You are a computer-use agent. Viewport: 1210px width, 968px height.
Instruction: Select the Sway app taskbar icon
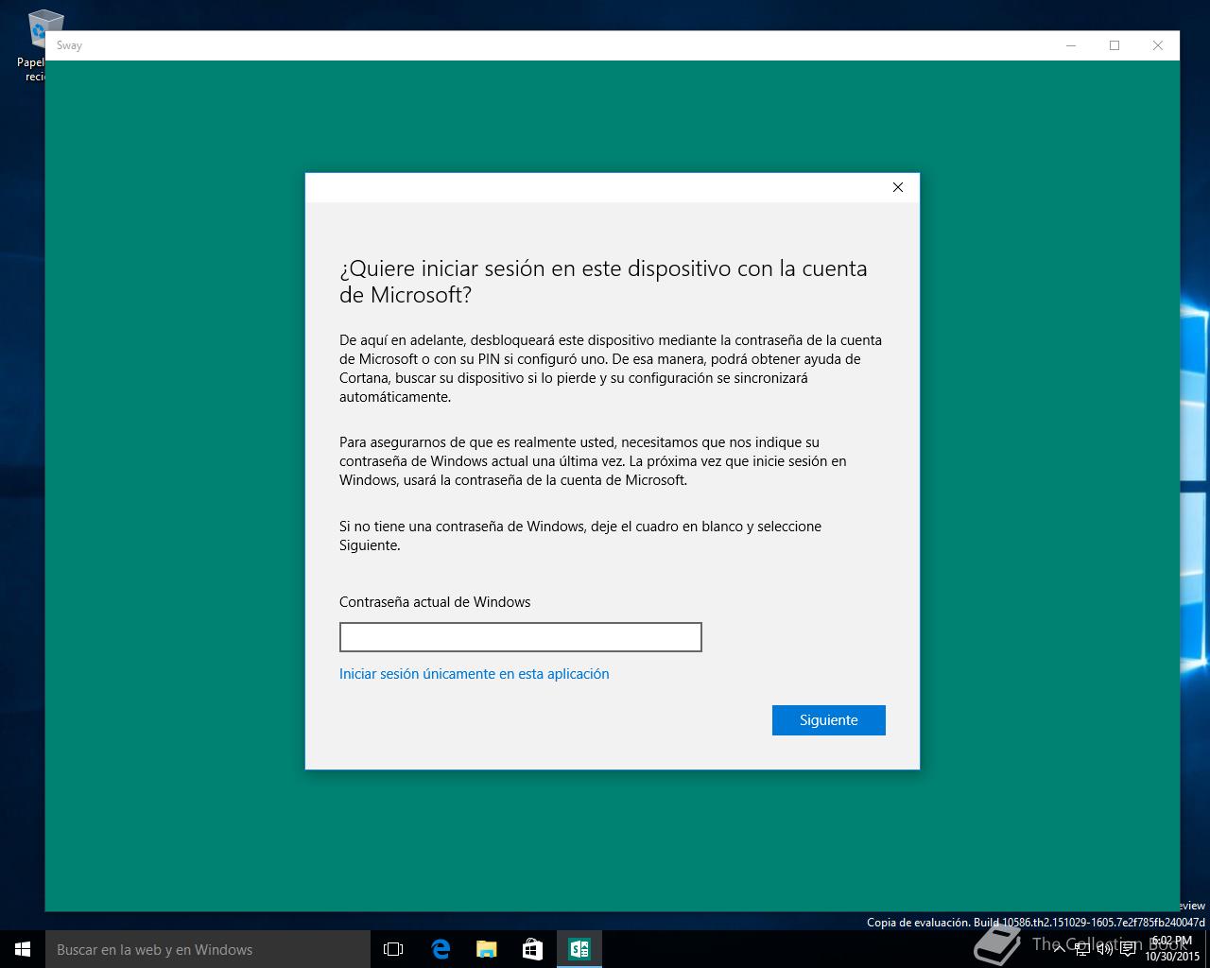(x=579, y=949)
